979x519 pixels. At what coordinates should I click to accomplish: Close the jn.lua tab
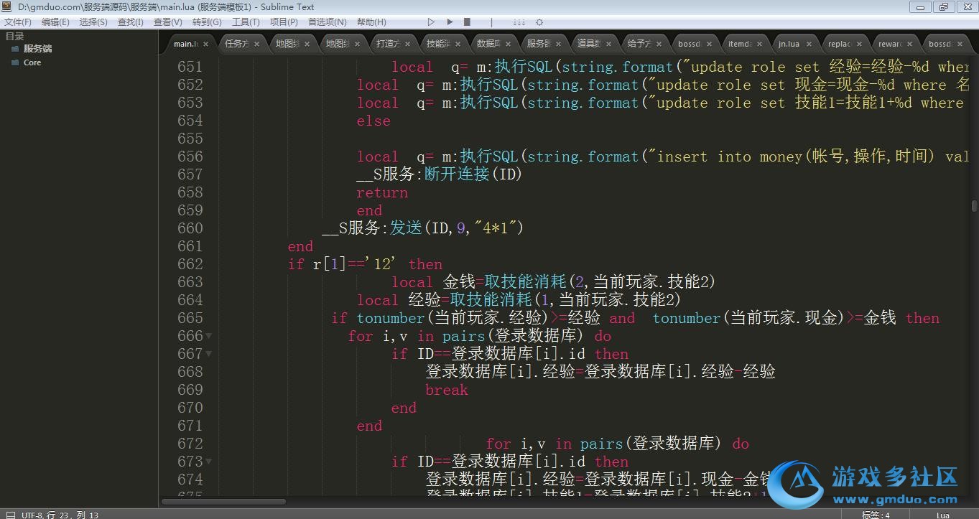point(809,44)
